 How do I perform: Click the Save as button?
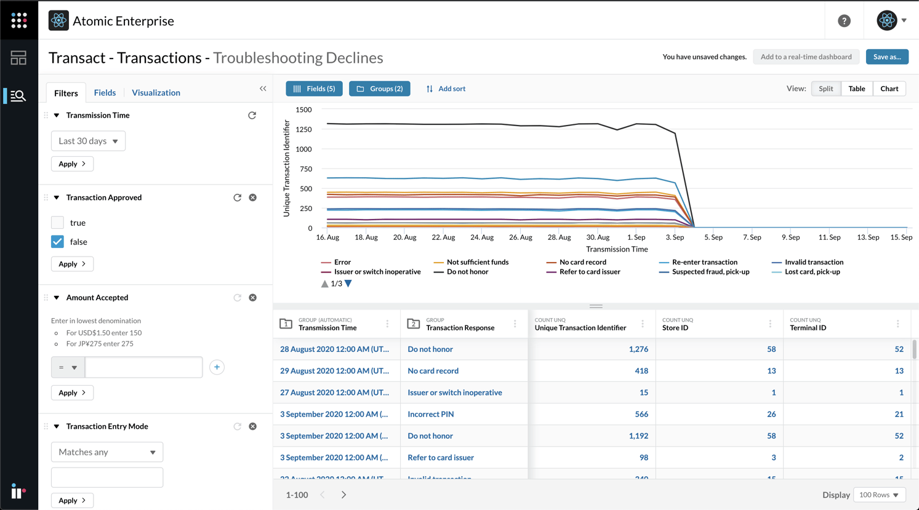pyautogui.click(x=887, y=57)
